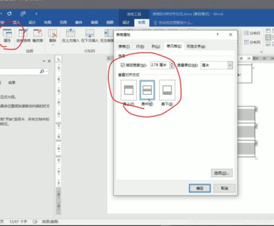
Task: Open the Delete (删除) table menu
Action: [x=52, y=37]
